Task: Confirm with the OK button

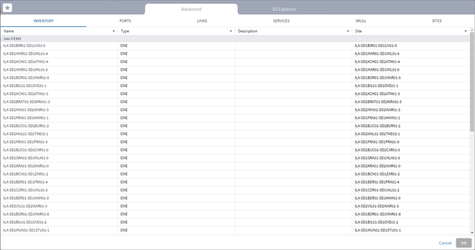Action: point(464,243)
